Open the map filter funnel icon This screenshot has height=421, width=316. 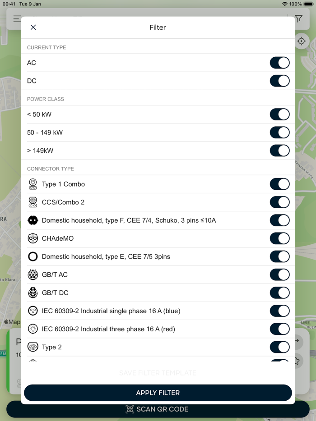point(298,19)
